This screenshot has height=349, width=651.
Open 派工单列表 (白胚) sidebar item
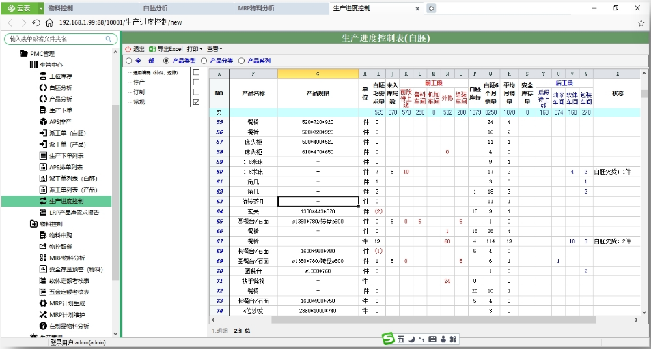(x=73, y=178)
